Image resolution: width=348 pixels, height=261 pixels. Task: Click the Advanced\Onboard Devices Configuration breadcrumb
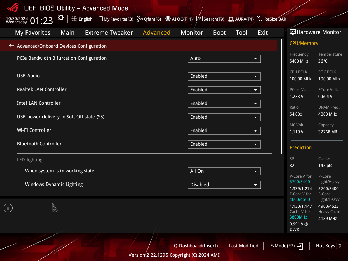point(62,46)
